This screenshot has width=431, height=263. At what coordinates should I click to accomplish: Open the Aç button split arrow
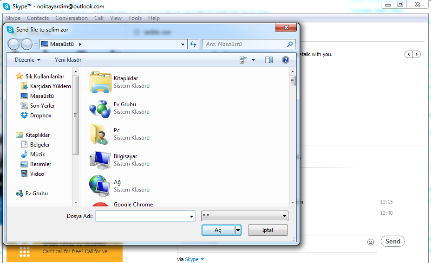point(238,230)
